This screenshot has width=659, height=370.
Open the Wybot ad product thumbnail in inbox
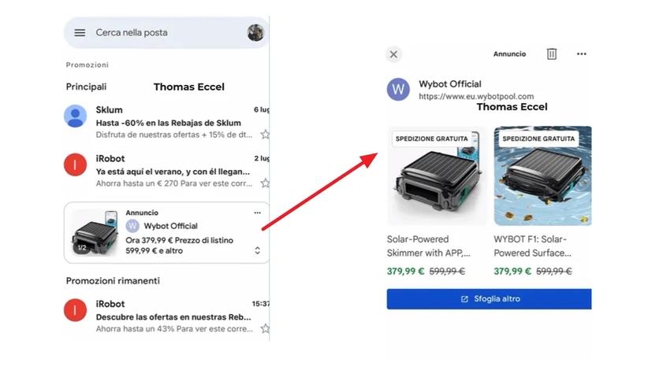tap(95, 232)
